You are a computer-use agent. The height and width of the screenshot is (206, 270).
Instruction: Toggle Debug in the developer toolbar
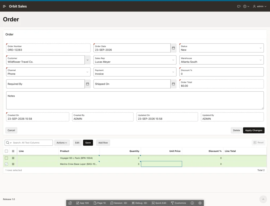[139, 203]
